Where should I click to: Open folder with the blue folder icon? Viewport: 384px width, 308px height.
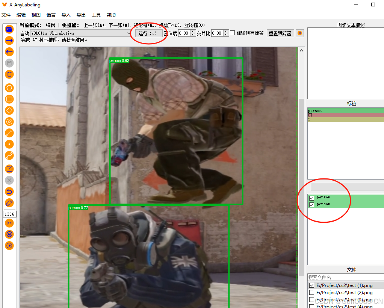pos(9,29)
